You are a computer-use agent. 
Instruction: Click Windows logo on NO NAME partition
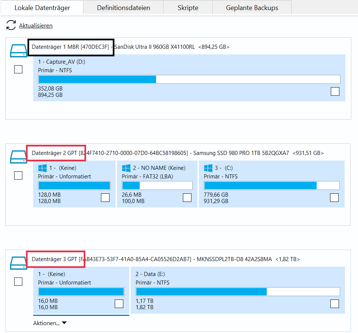pos(126,168)
